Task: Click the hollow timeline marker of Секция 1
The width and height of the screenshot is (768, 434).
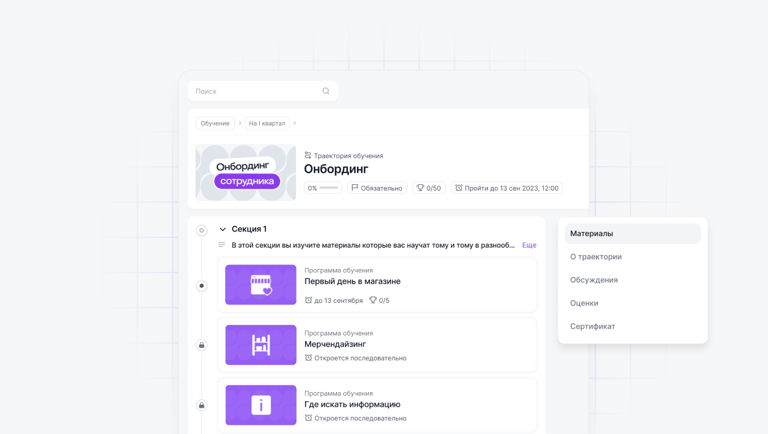Action: click(202, 230)
